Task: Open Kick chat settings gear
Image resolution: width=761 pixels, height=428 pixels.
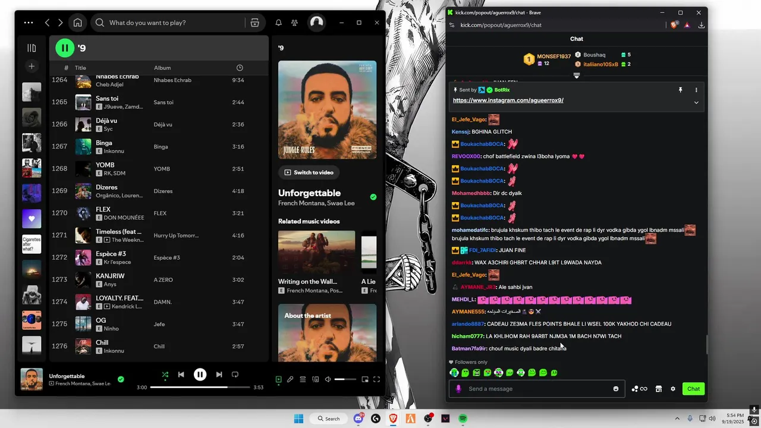Action: 673,389
